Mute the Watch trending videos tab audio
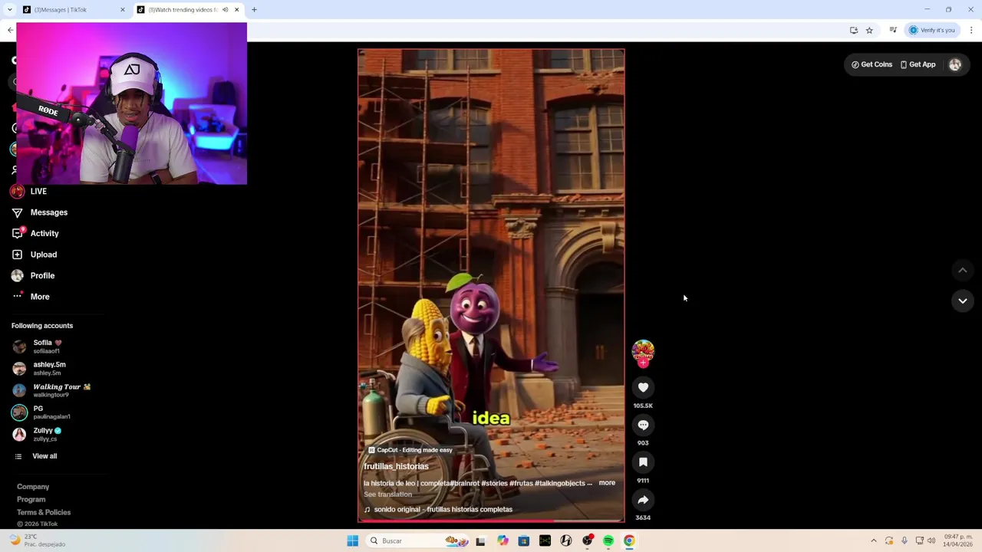This screenshot has height=552, width=982. pyautogui.click(x=225, y=10)
